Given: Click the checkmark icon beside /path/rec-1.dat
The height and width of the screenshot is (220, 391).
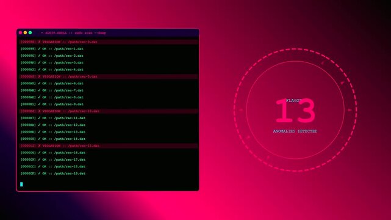Looking at the screenshot, I should click(39, 49).
